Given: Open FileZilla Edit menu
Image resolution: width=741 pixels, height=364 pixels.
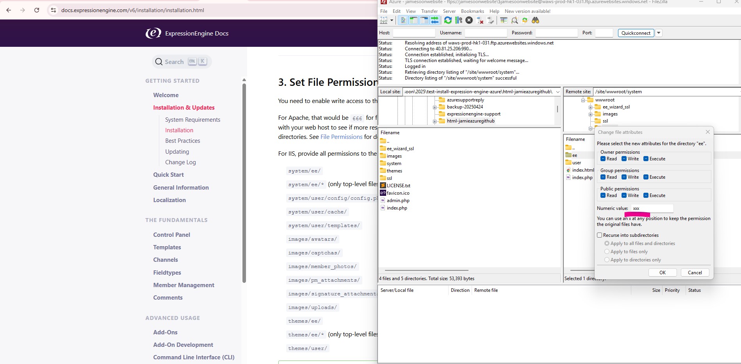Looking at the screenshot, I should (x=397, y=11).
